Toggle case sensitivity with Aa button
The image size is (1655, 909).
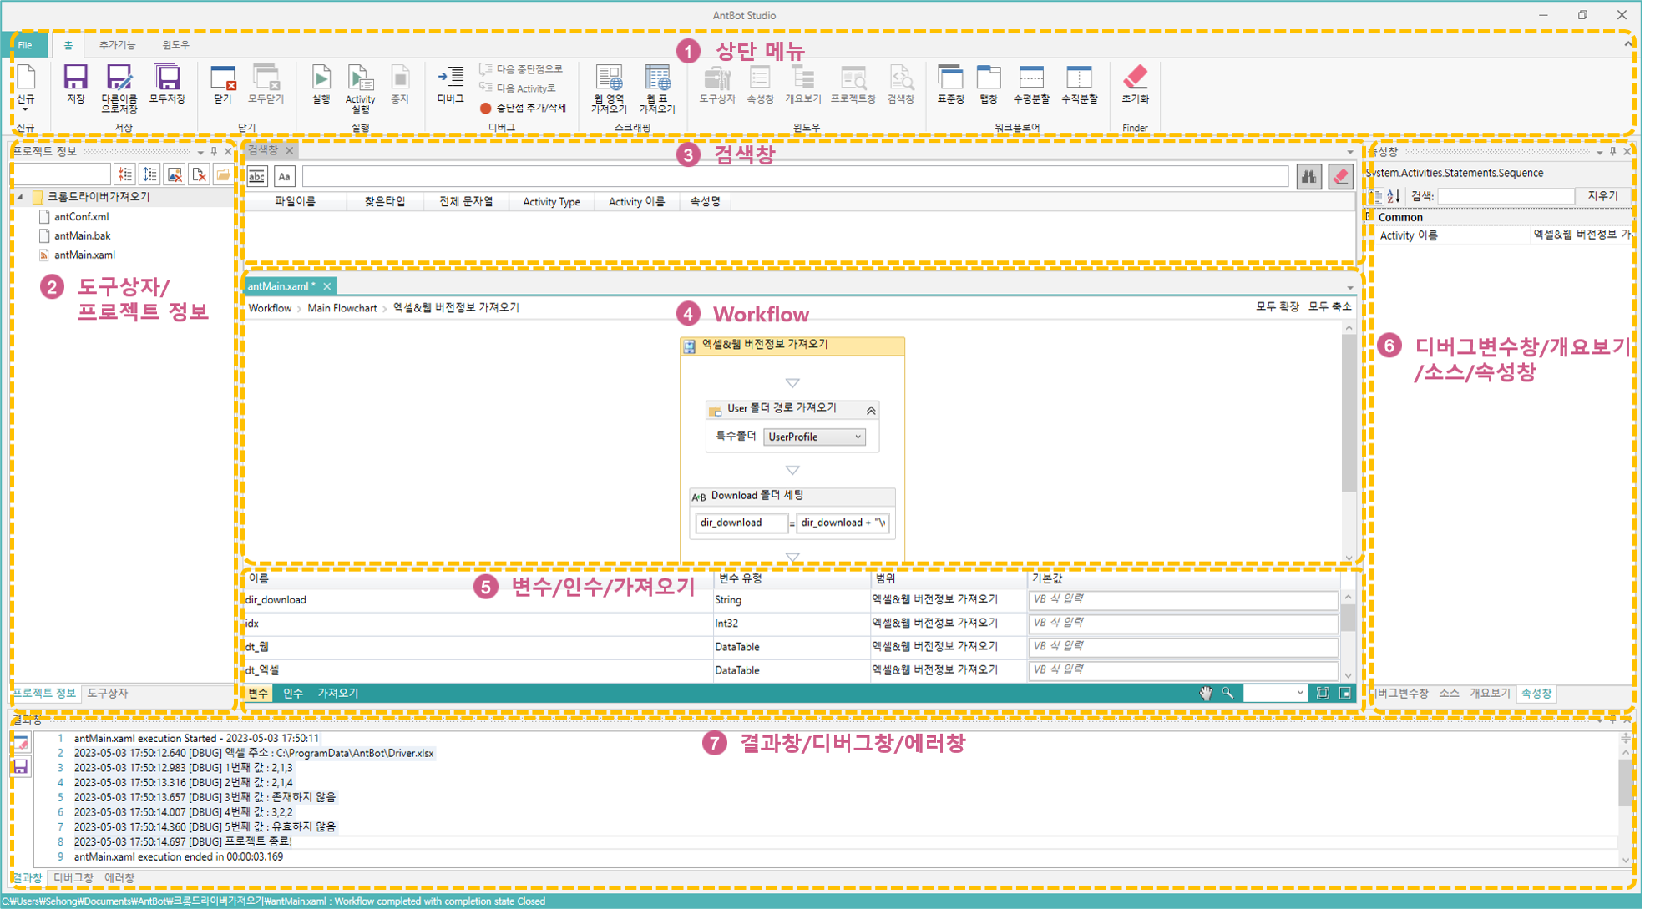click(285, 175)
